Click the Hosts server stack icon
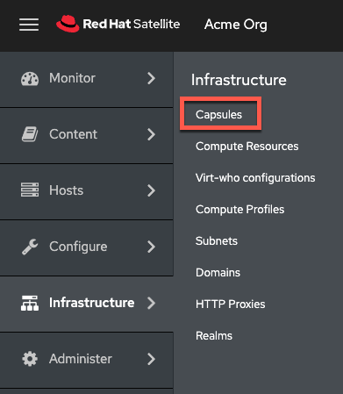 tap(30, 190)
